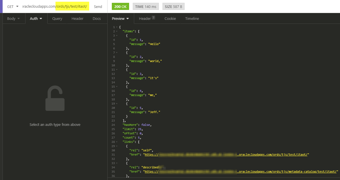Switch to the Docs tab
This screenshot has width=340, height=180.
click(97, 18)
